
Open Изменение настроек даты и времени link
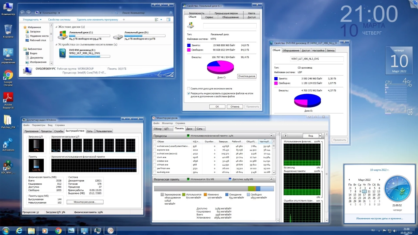pos(379,218)
